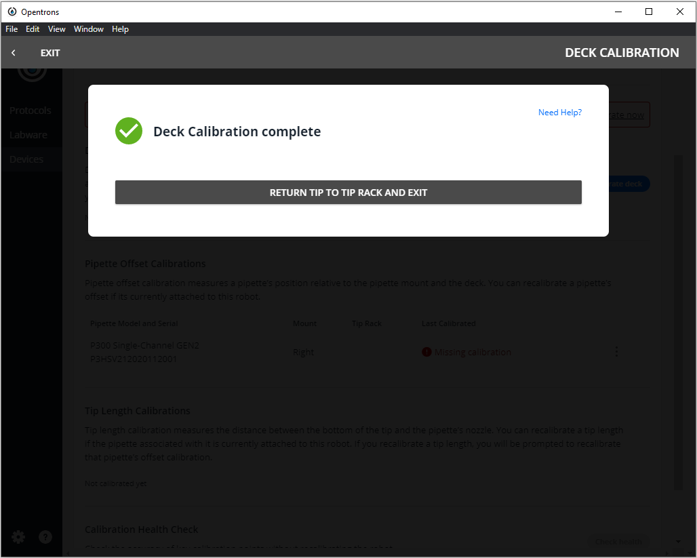Viewport: 697px width, 558px height.
Task: Click the green checkmark success icon
Action: [x=128, y=131]
